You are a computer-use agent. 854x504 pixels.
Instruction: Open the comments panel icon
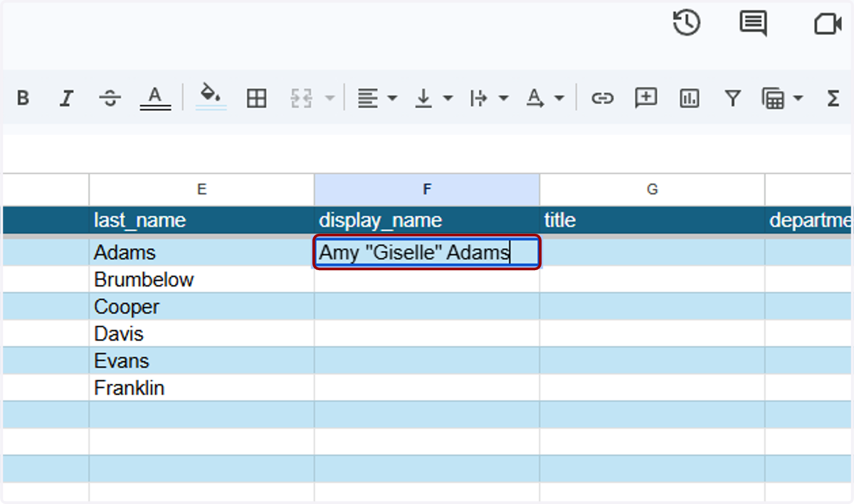[x=753, y=23]
